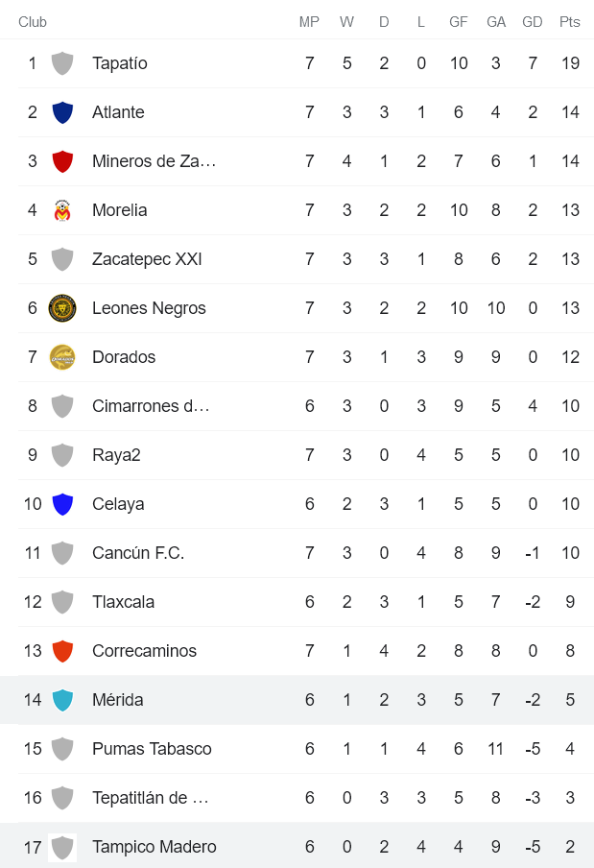Open the Zacatepec XXI team name
Viewport: 594px width, 868px height.
pyautogui.click(x=147, y=259)
